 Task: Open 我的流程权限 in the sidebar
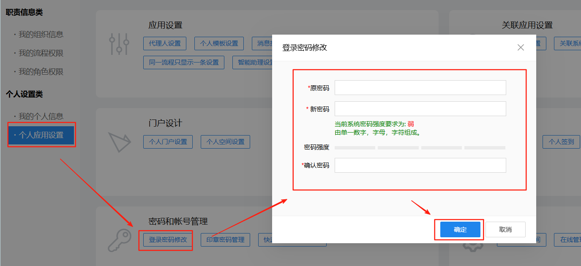click(41, 53)
